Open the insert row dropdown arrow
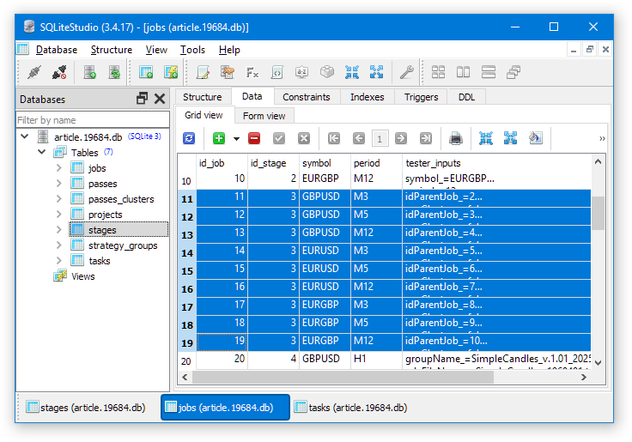Screen dimensions: 632x442 [x=235, y=138]
